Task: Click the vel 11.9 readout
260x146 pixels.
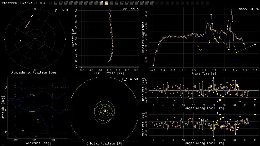Action: click(131, 9)
